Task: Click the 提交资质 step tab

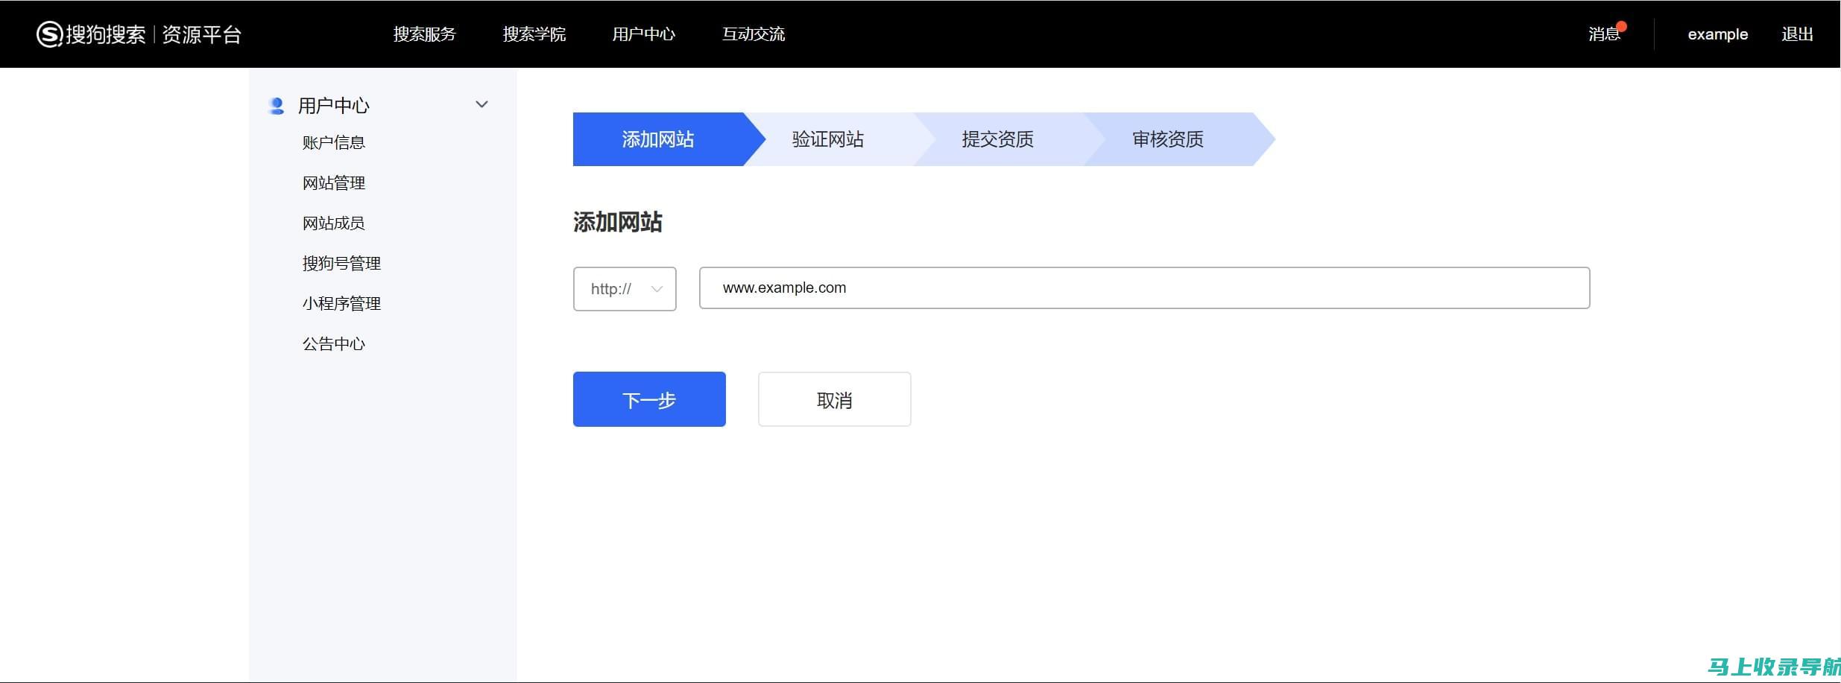Action: tap(998, 139)
